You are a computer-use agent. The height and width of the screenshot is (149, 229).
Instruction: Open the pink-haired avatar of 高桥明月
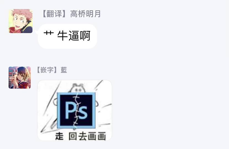click(20, 21)
